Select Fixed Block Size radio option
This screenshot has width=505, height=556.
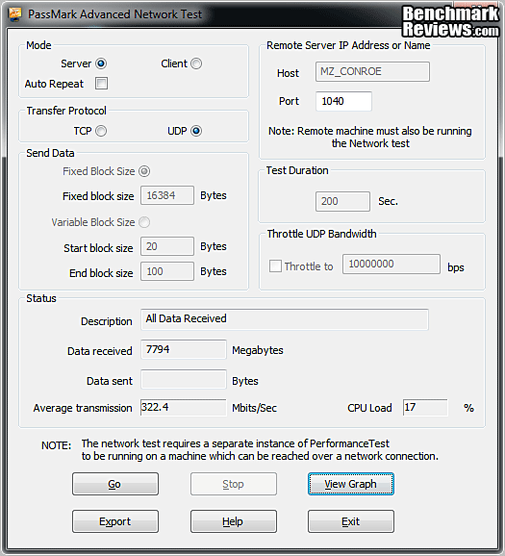click(144, 171)
